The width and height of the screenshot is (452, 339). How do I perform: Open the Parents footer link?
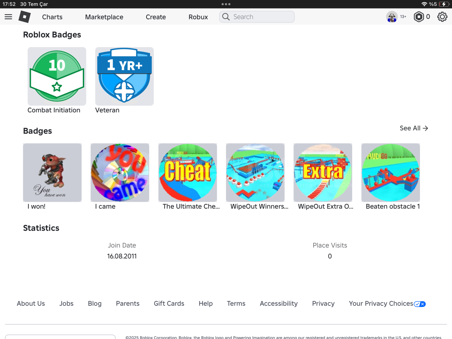(x=128, y=304)
